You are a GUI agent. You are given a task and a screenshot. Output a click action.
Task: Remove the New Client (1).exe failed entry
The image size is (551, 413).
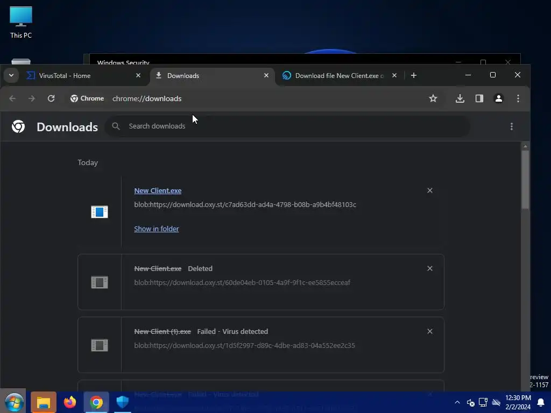pyautogui.click(x=429, y=331)
